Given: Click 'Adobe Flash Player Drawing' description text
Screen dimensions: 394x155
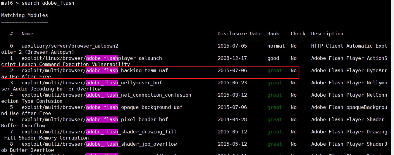Looking at the screenshot, I should coord(349,132).
